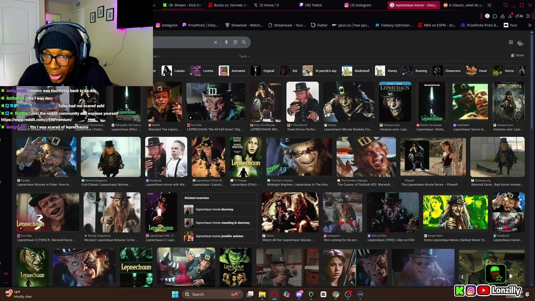Image resolution: width=535 pixels, height=301 pixels.
Task: Open Turo bookmark
Action: [510, 25]
